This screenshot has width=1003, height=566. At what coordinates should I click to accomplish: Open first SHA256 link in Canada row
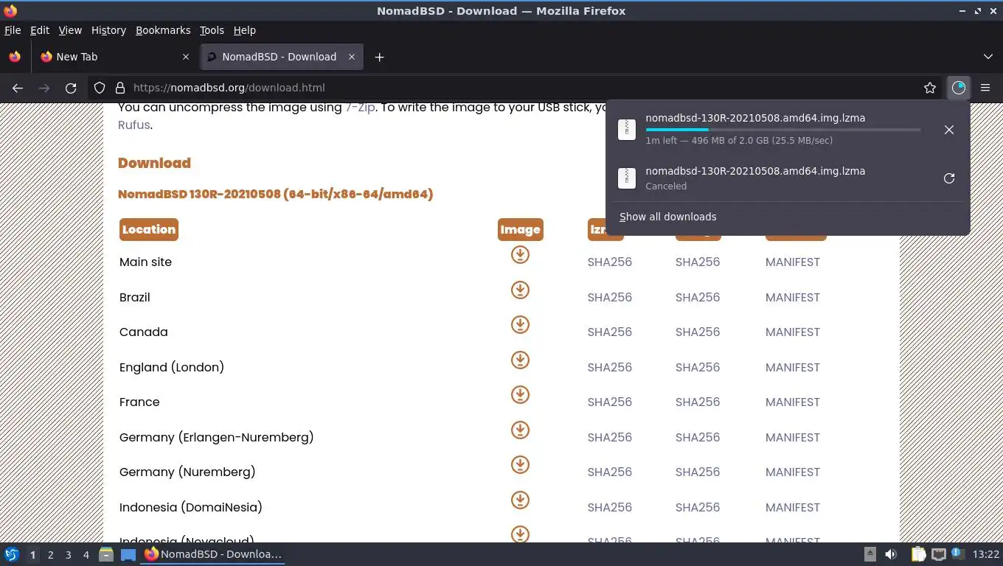pyautogui.click(x=610, y=332)
